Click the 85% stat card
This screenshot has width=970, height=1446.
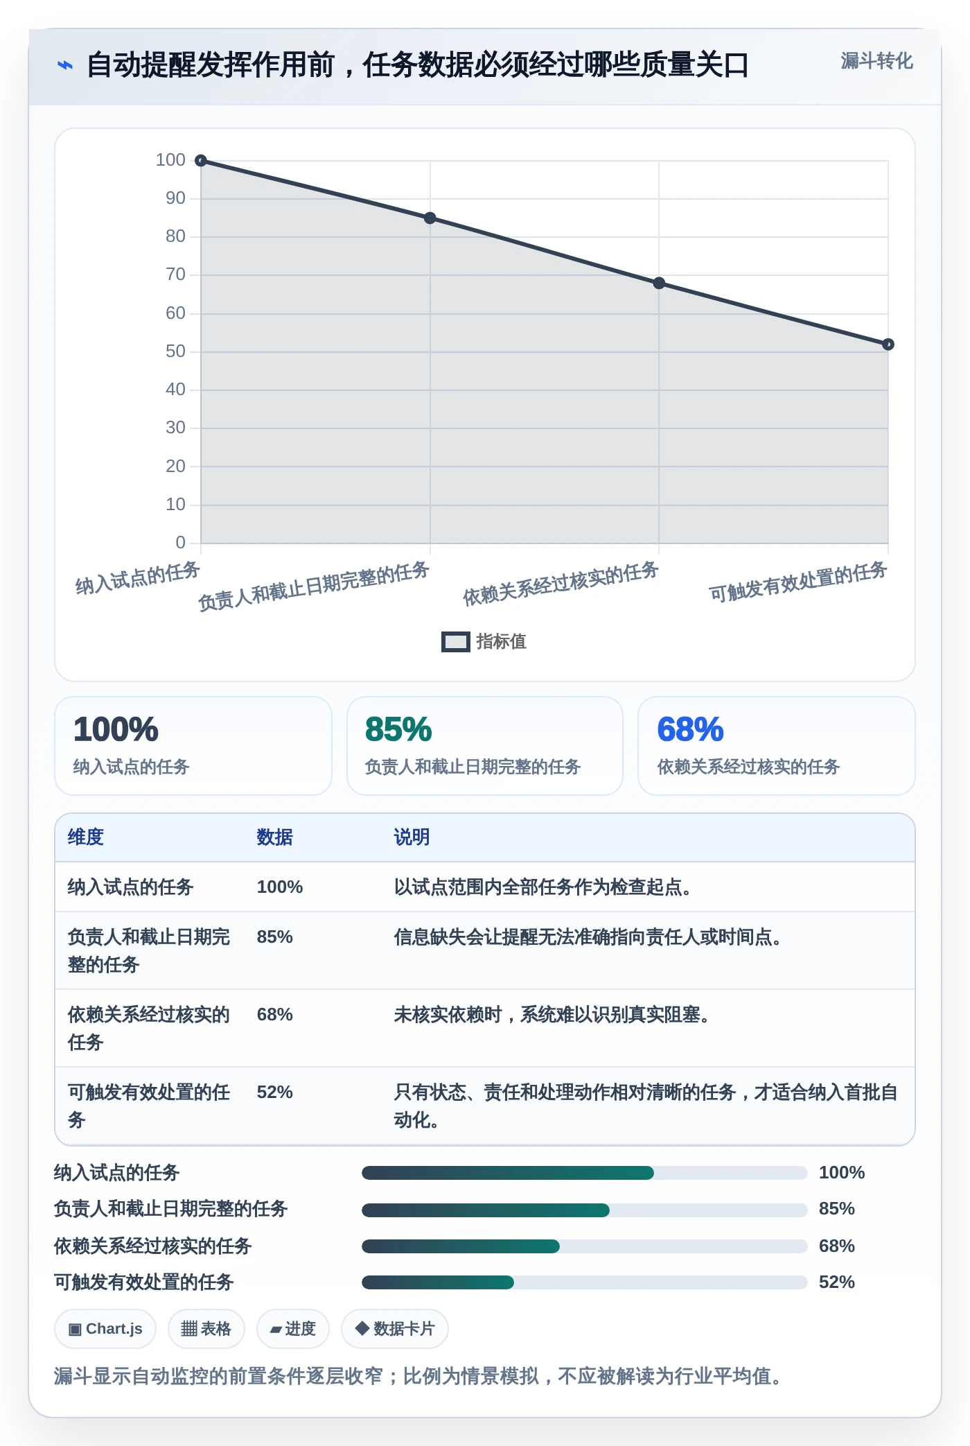(485, 746)
